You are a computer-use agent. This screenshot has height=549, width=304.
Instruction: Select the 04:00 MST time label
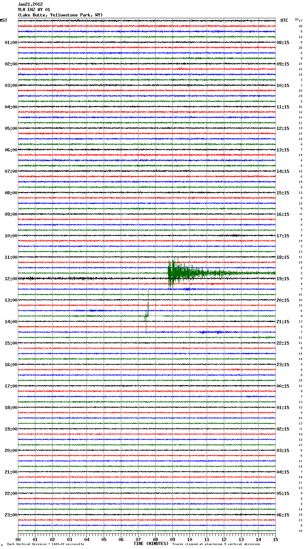pyautogui.click(x=11, y=107)
